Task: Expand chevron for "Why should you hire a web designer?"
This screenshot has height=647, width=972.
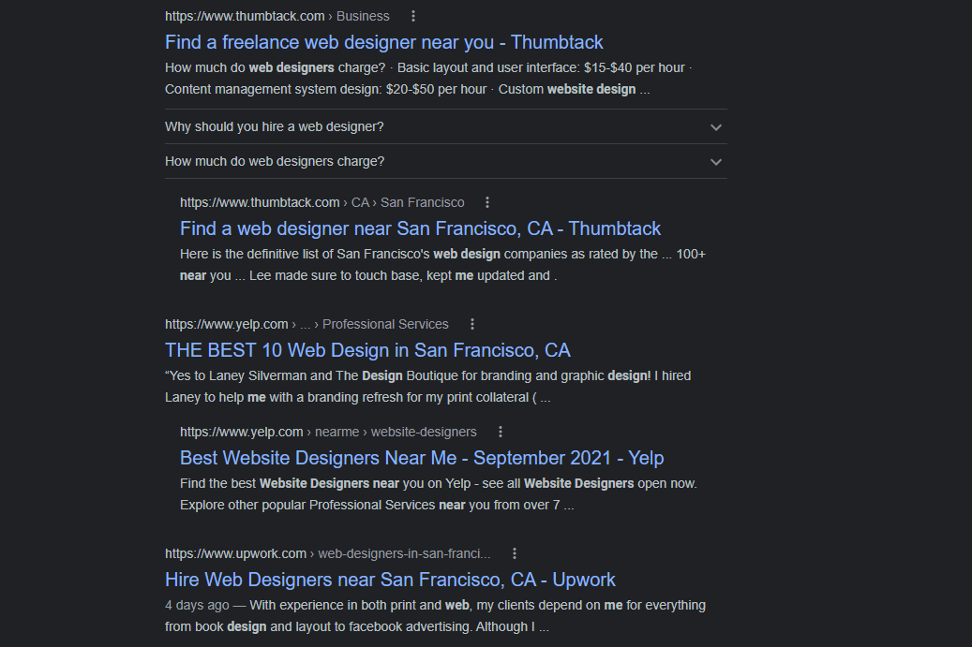Action: [716, 127]
